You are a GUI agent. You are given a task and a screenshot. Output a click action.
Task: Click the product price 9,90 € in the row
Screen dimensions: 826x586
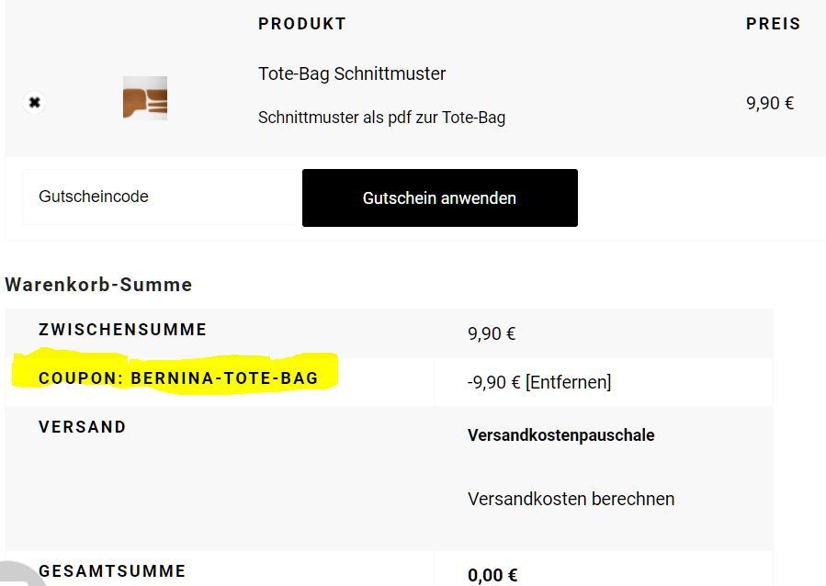click(769, 103)
